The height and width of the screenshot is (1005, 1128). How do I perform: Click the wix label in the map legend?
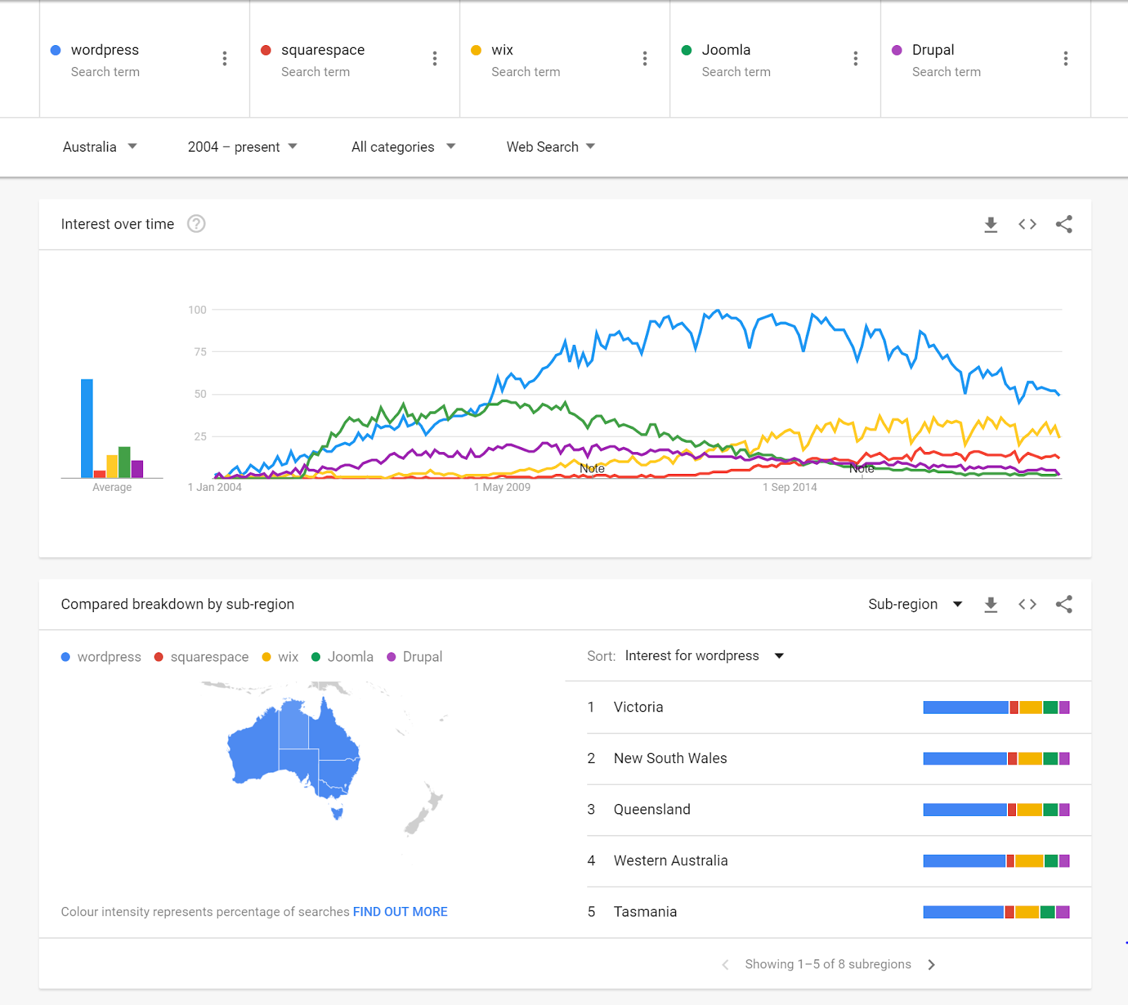[288, 657]
